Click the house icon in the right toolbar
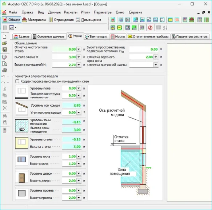The image size is (212, 210). pyautogui.click(x=113, y=20)
